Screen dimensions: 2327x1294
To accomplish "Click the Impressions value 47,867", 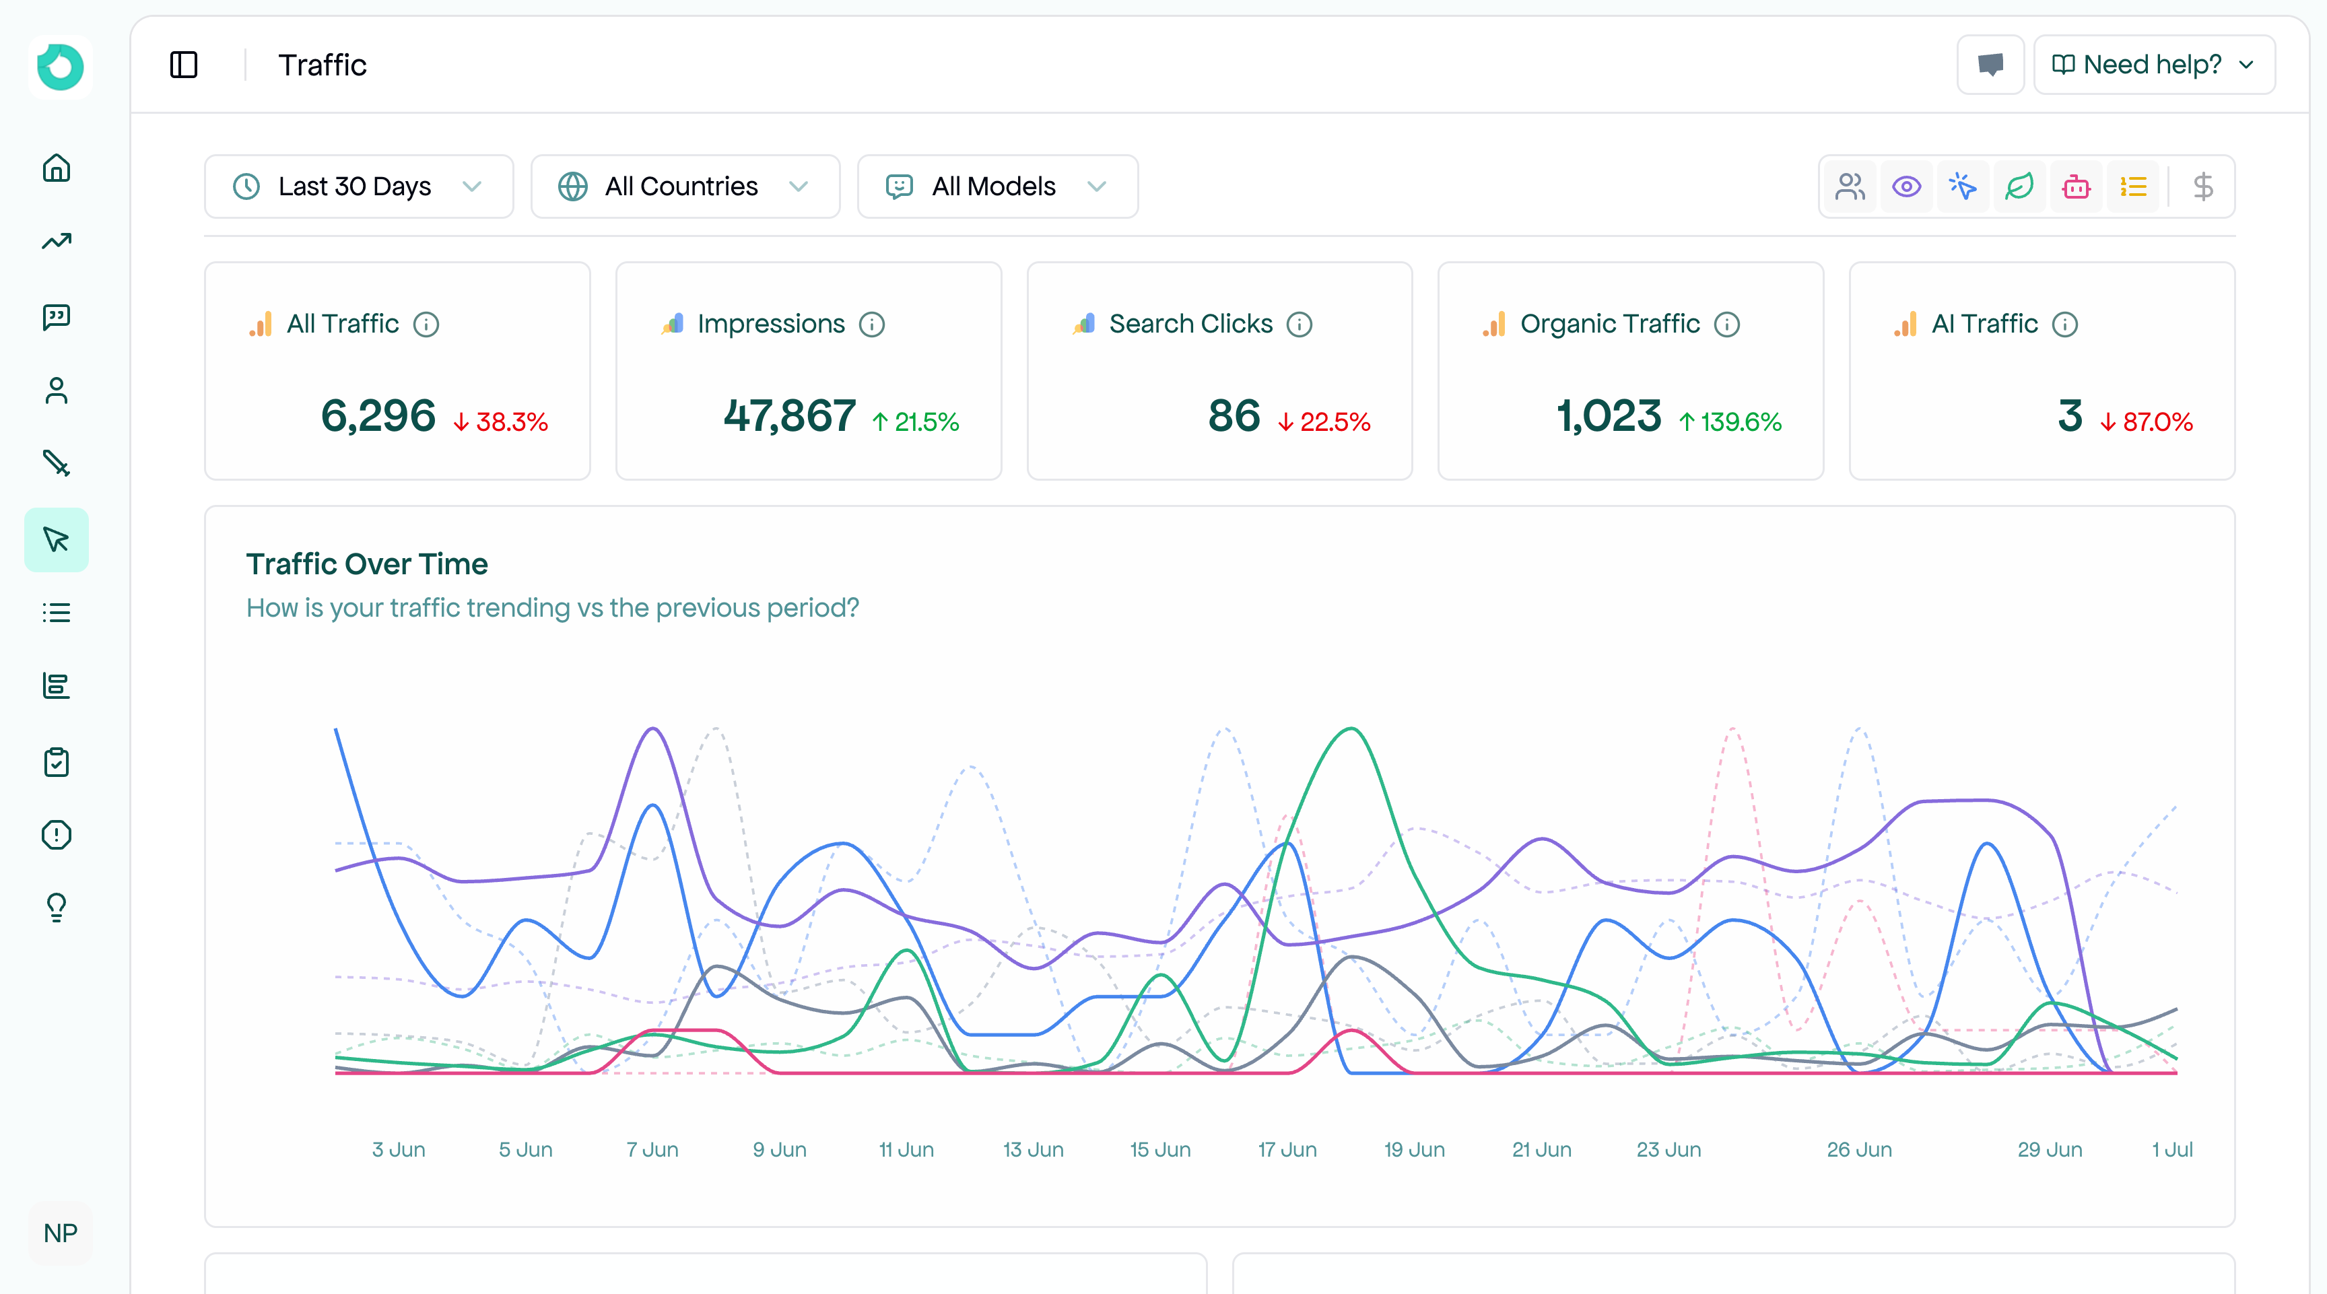I will pyautogui.click(x=790, y=416).
